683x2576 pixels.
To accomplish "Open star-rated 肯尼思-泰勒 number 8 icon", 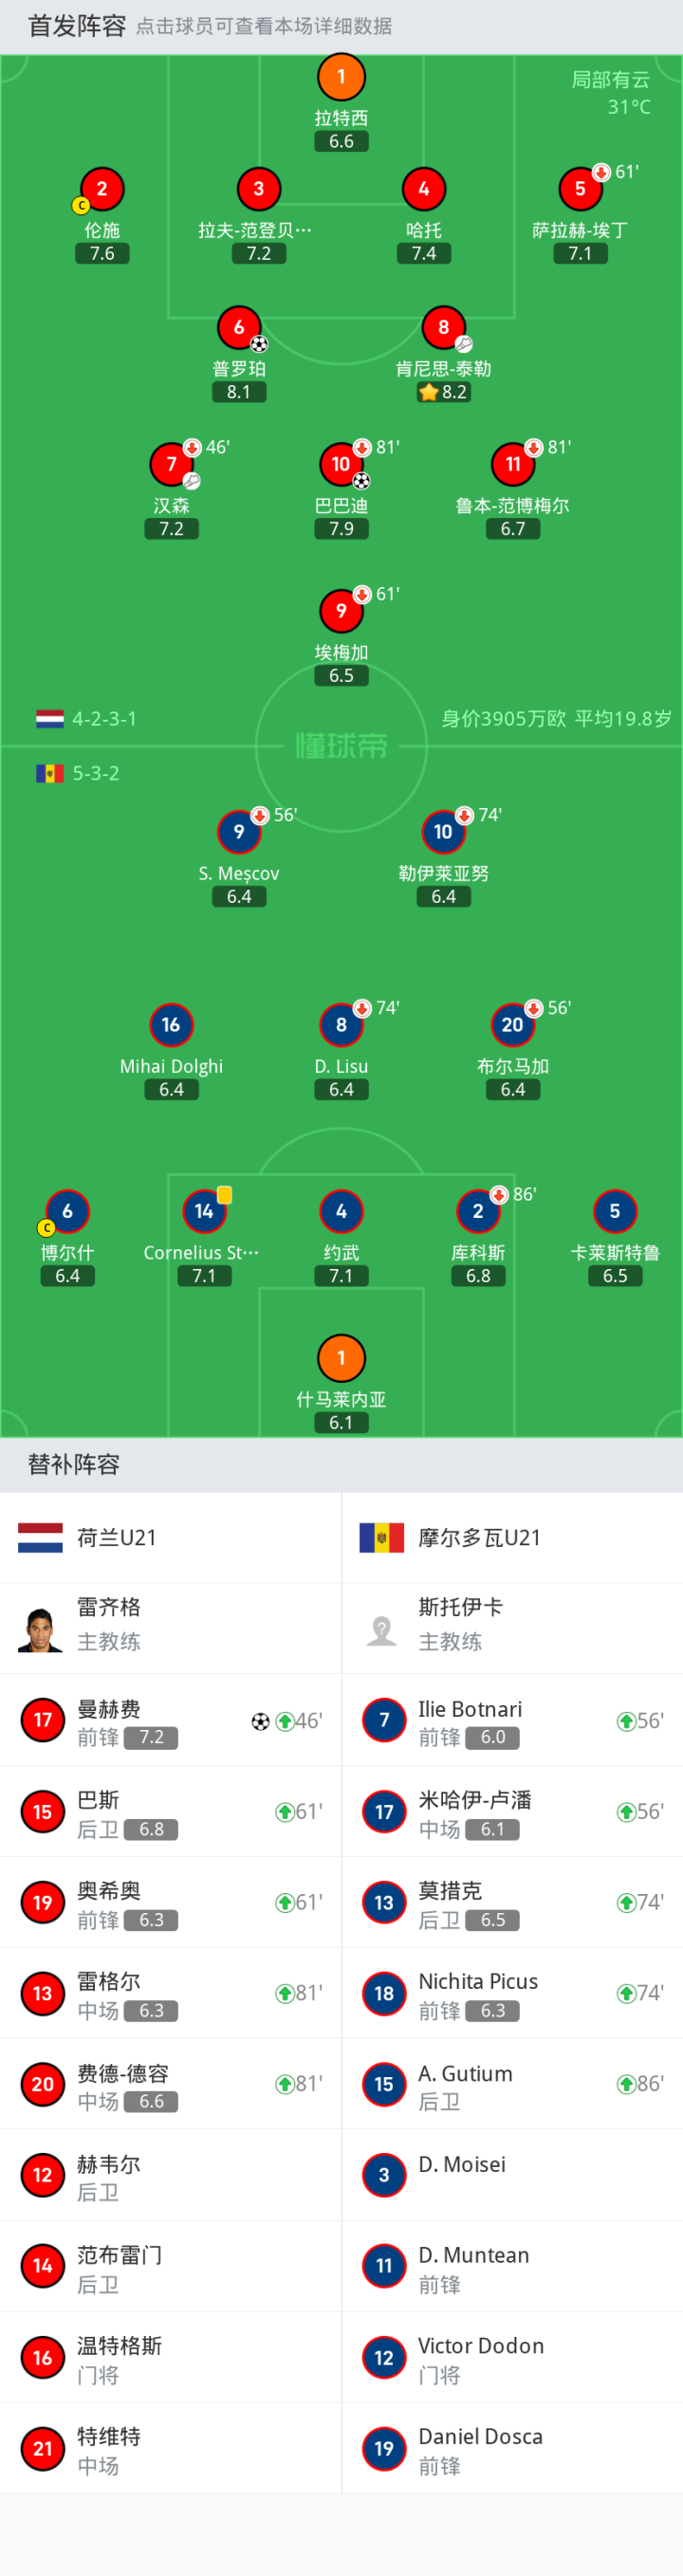I will (443, 327).
